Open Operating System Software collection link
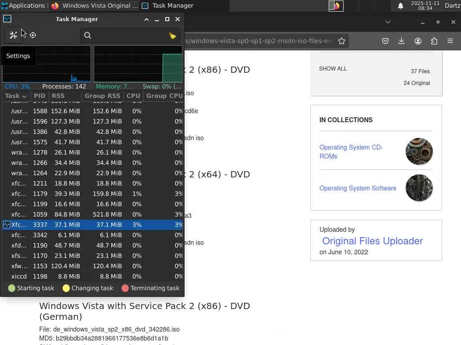The image size is (461, 345). pos(358,188)
